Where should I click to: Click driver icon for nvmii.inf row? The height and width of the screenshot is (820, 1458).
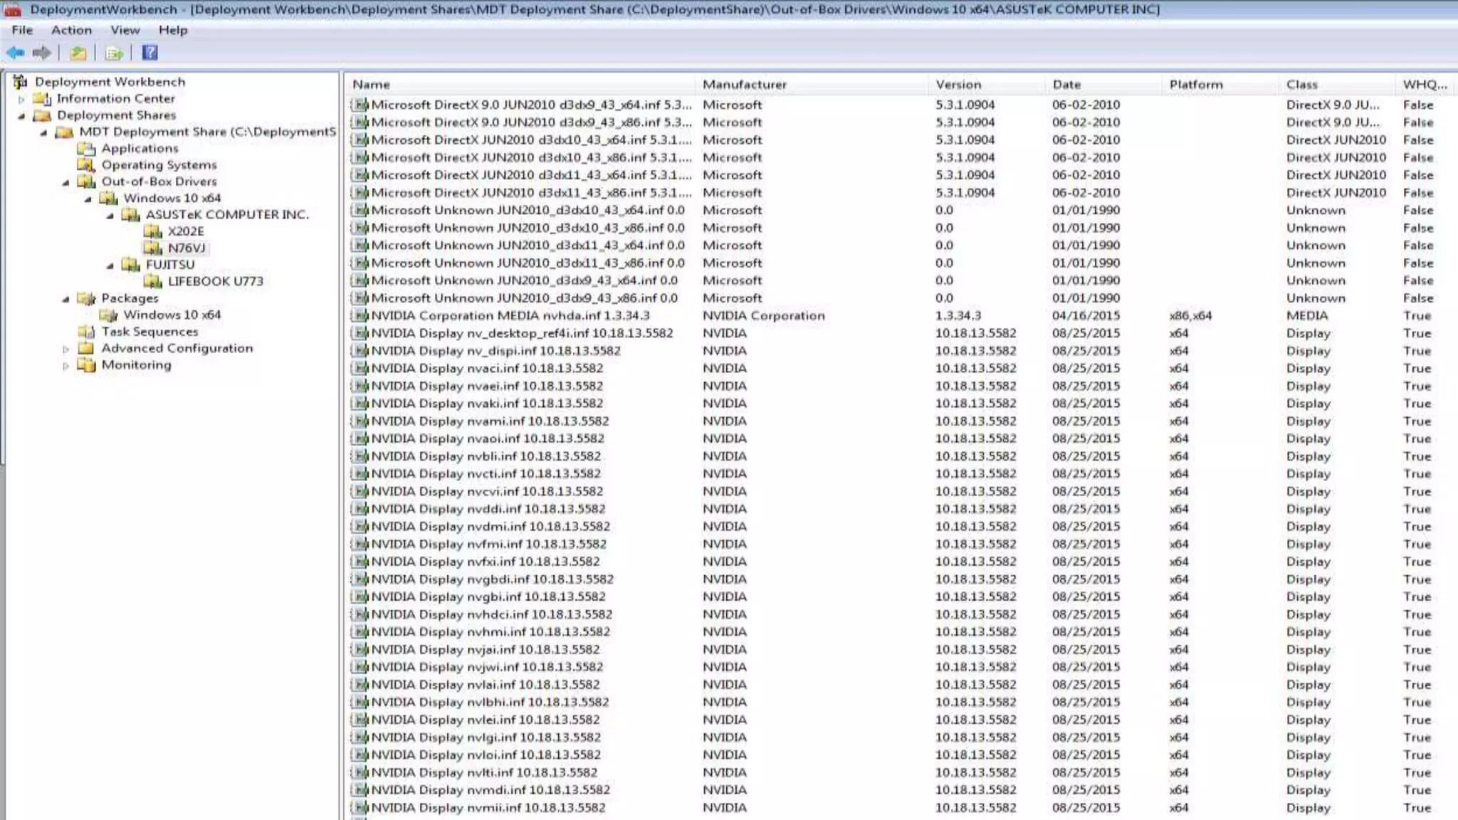(361, 808)
